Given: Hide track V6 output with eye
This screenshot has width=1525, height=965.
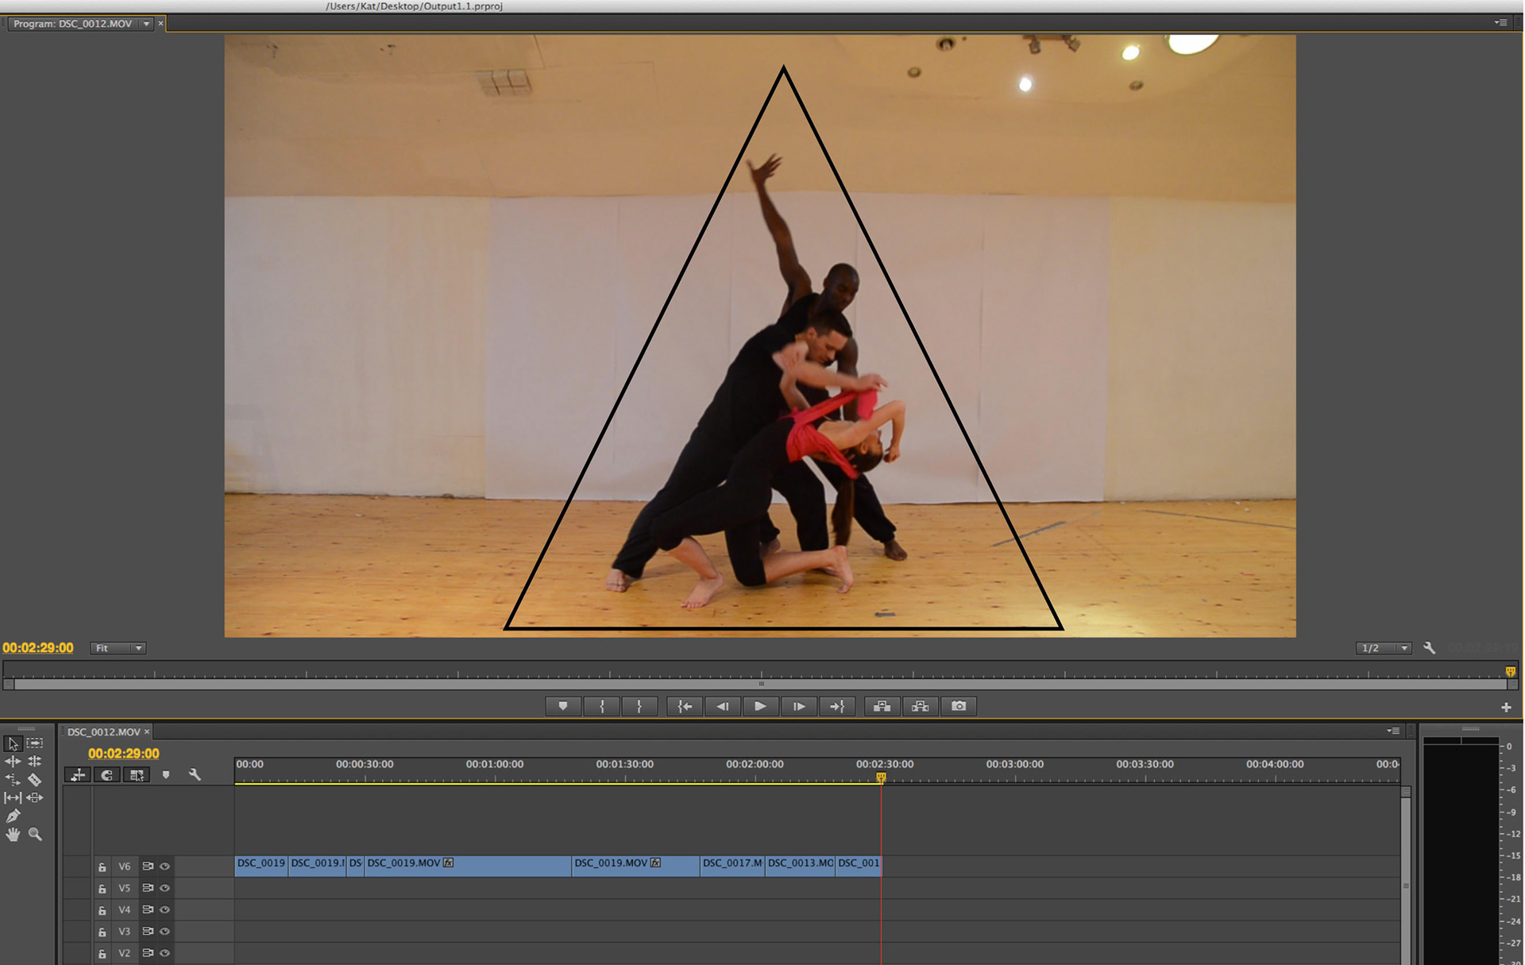Looking at the screenshot, I should pos(165,867).
